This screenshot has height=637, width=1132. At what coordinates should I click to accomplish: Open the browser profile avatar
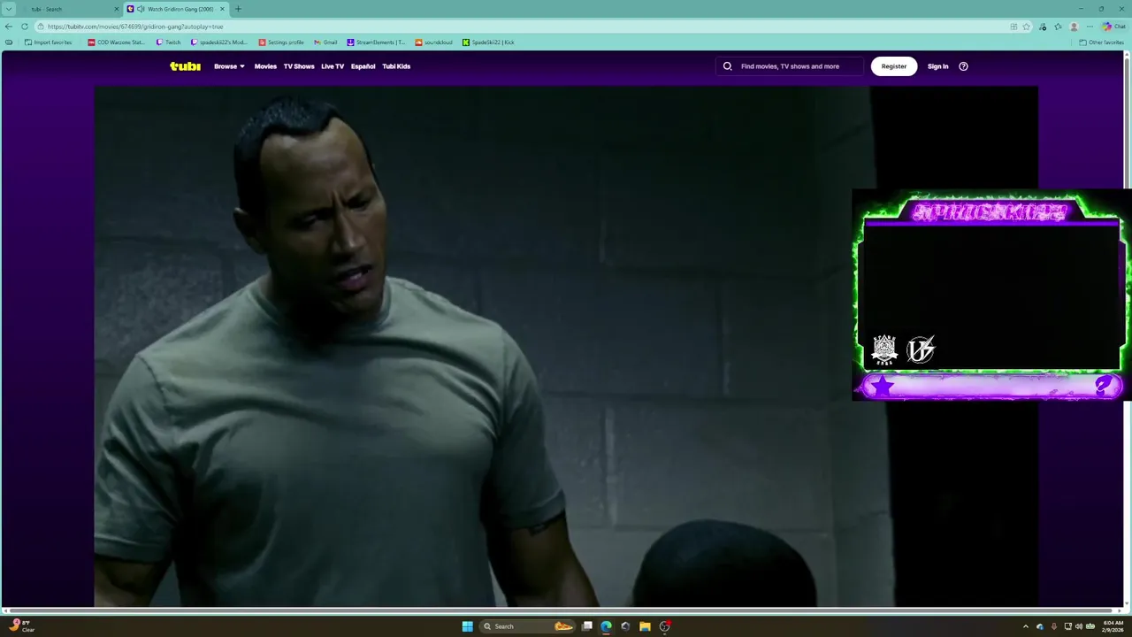1074,27
